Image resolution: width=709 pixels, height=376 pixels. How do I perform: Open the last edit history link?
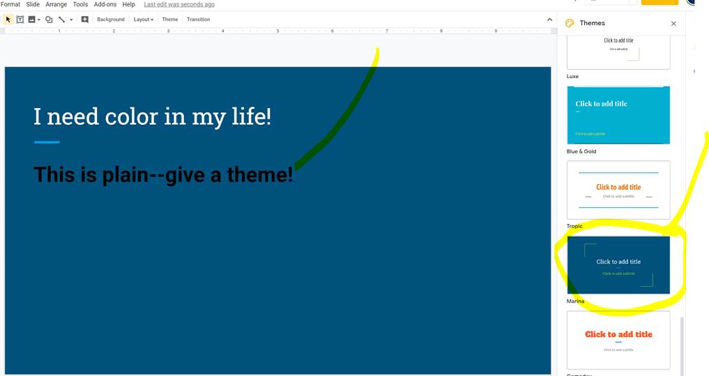[179, 4]
